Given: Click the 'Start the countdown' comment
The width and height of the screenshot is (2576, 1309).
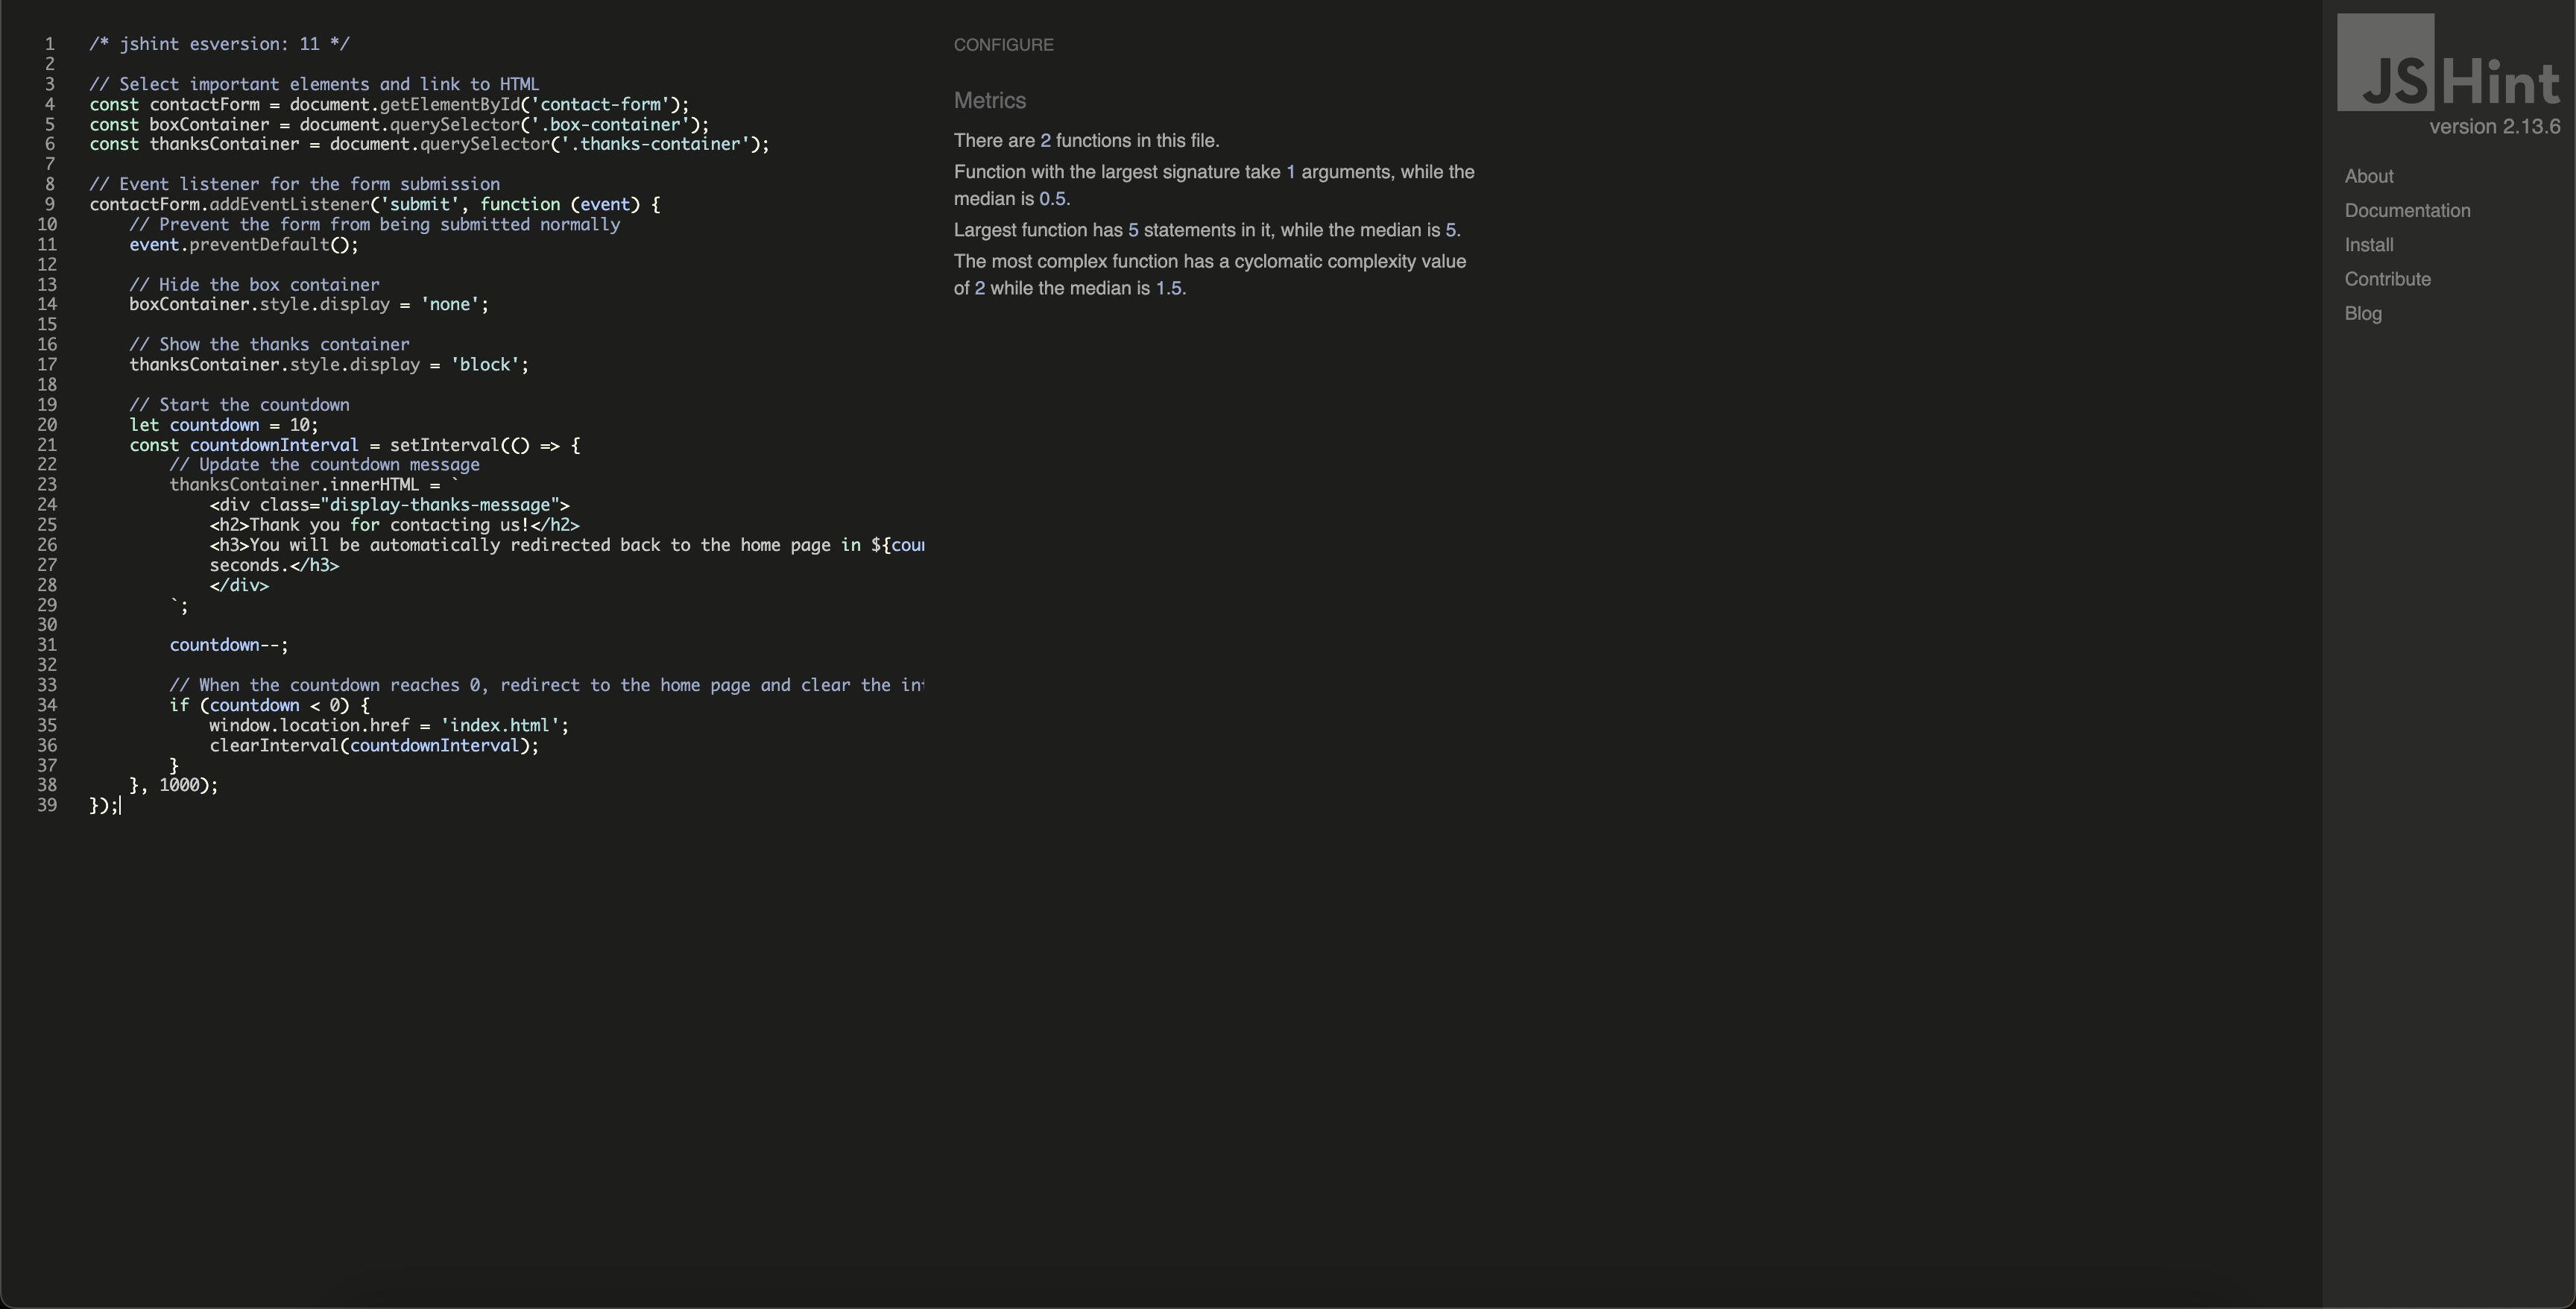Looking at the screenshot, I should (239, 405).
